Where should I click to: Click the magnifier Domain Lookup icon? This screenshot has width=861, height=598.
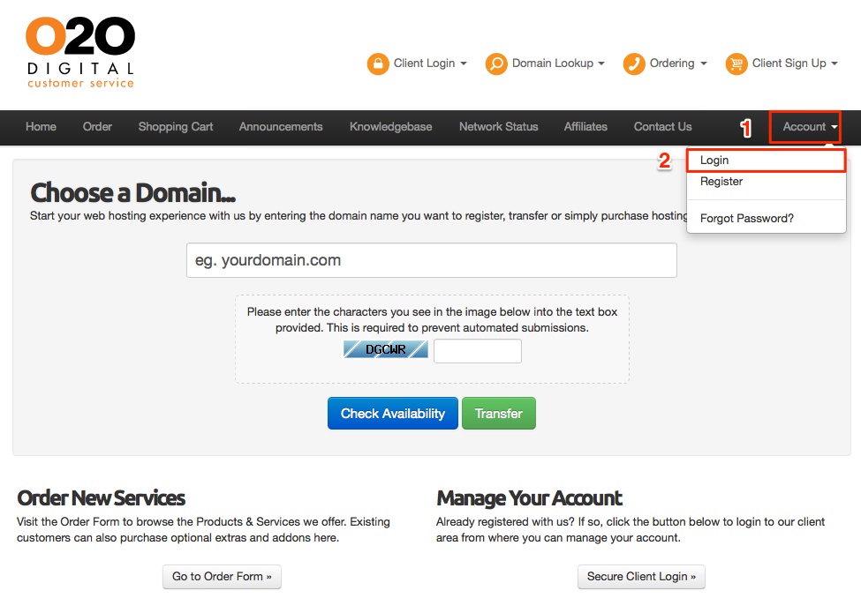pyautogui.click(x=496, y=64)
